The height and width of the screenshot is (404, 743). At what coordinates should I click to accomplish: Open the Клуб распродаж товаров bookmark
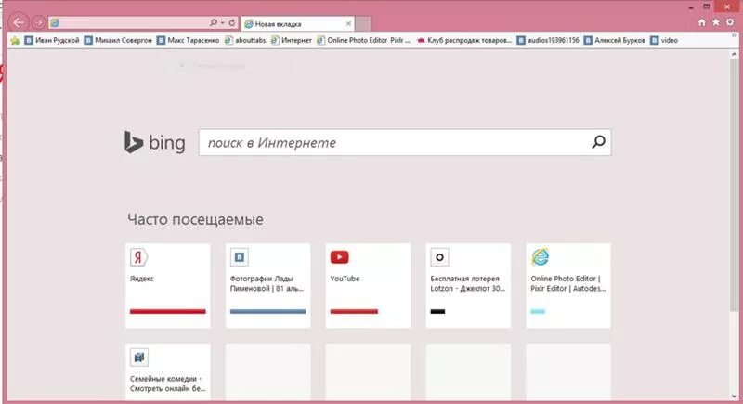click(x=463, y=40)
